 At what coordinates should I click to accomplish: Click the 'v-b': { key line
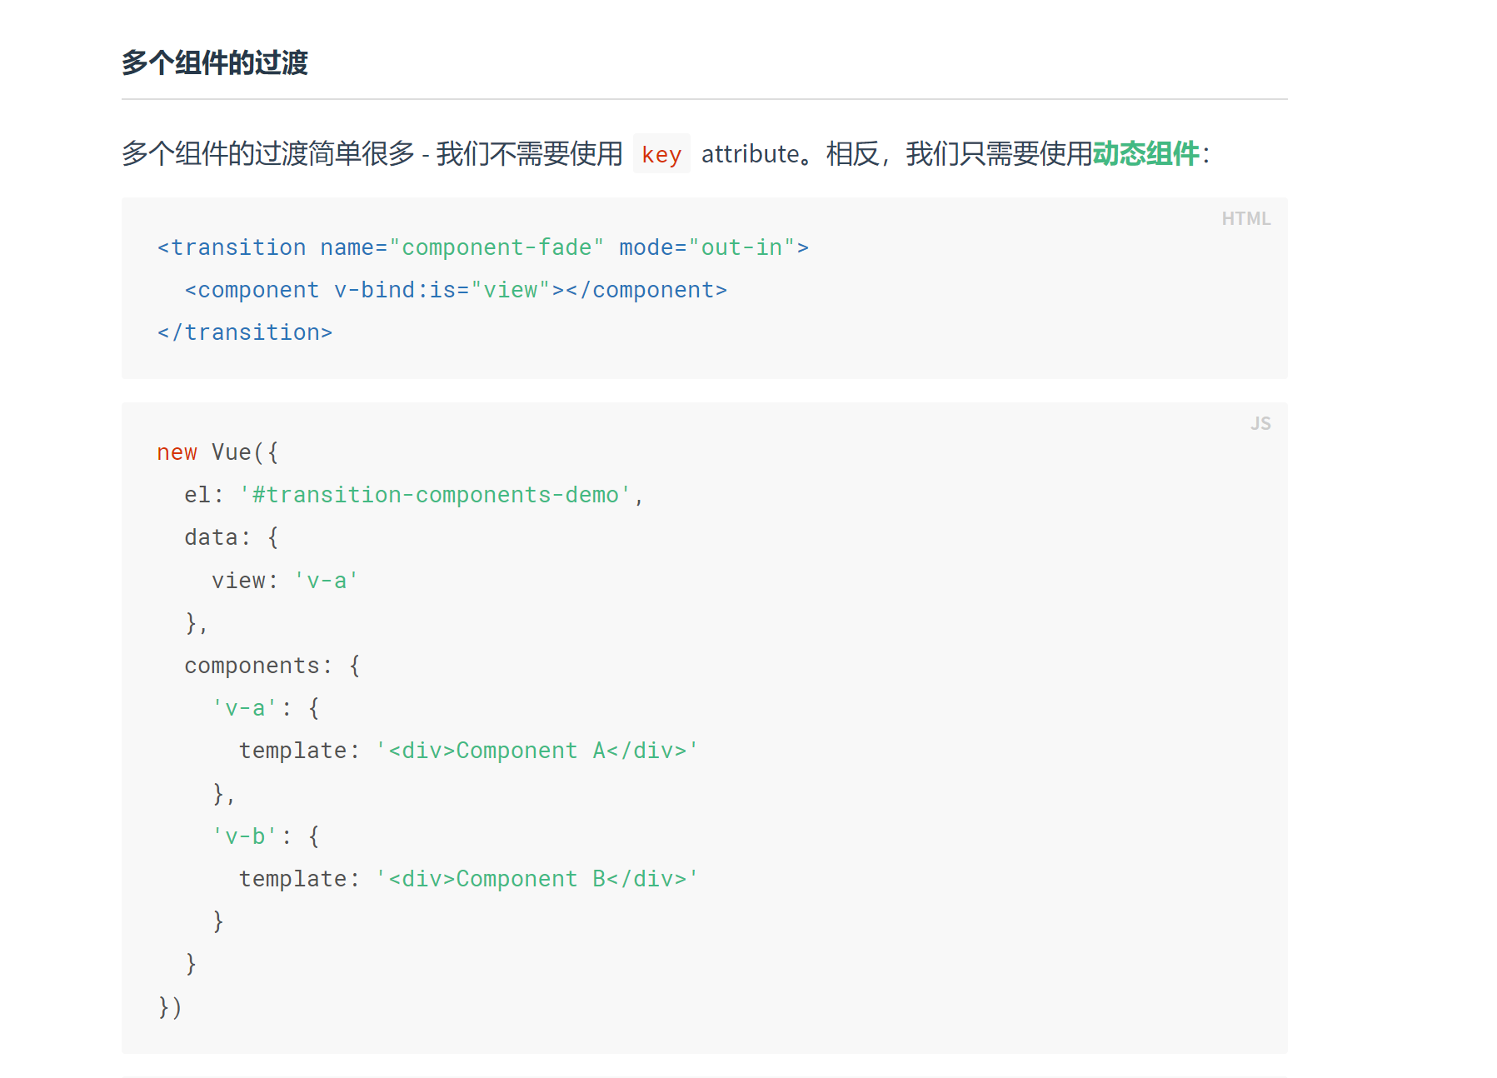click(265, 836)
